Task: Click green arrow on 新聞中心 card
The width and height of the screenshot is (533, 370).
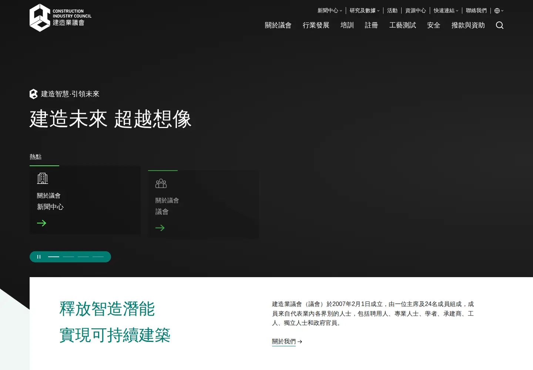Action: [x=41, y=223]
